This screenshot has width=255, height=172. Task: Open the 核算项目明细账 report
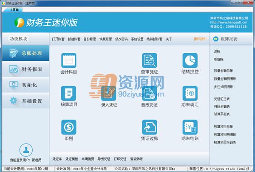click(x=225, y=135)
